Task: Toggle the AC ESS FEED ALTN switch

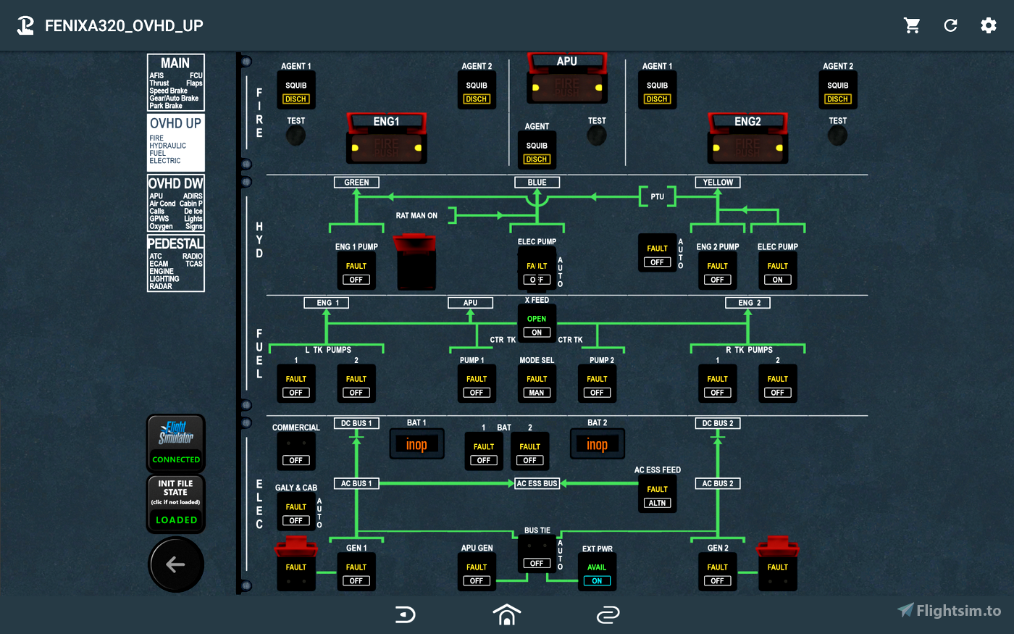Action: [x=657, y=495]
